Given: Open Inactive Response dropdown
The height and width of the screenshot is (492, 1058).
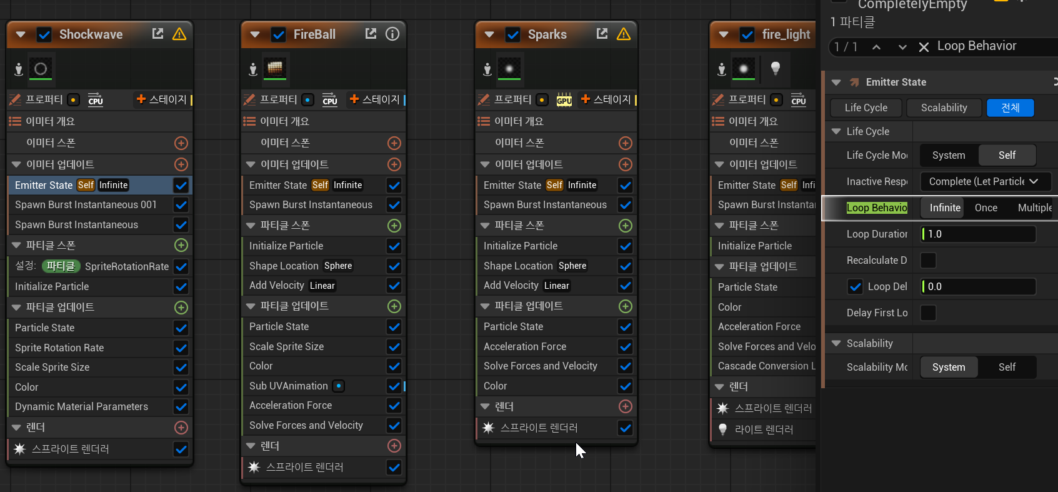Looking at the screenshot, I should coord(986,181).
